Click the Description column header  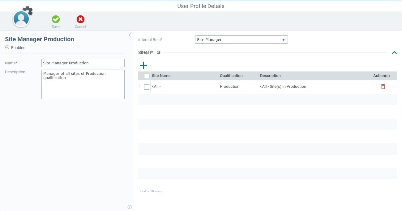click(270, 75)
